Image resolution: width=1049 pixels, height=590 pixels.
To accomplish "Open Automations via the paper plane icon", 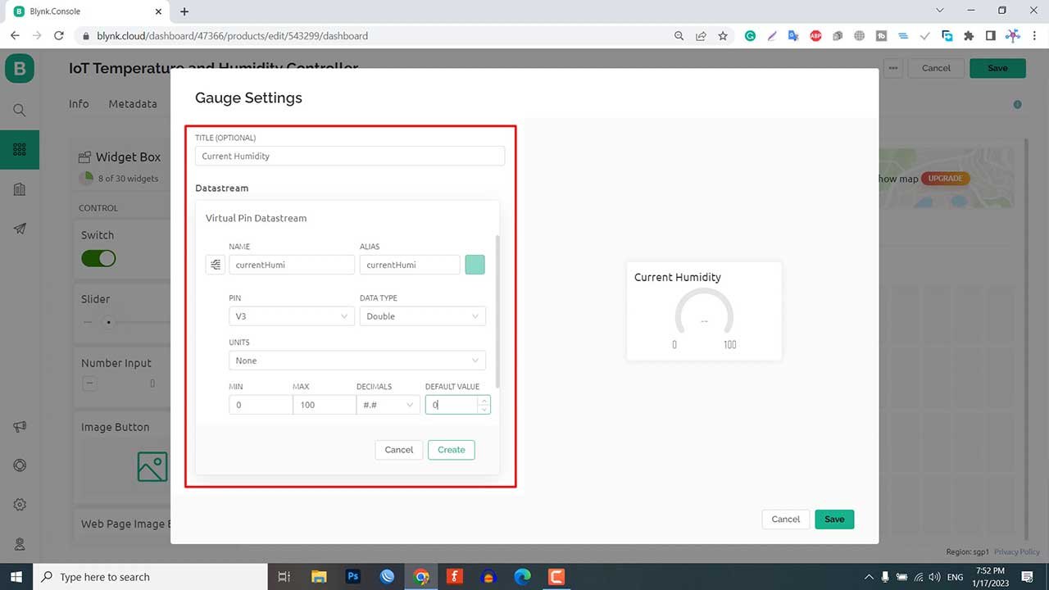I will [x=20, y=229].
